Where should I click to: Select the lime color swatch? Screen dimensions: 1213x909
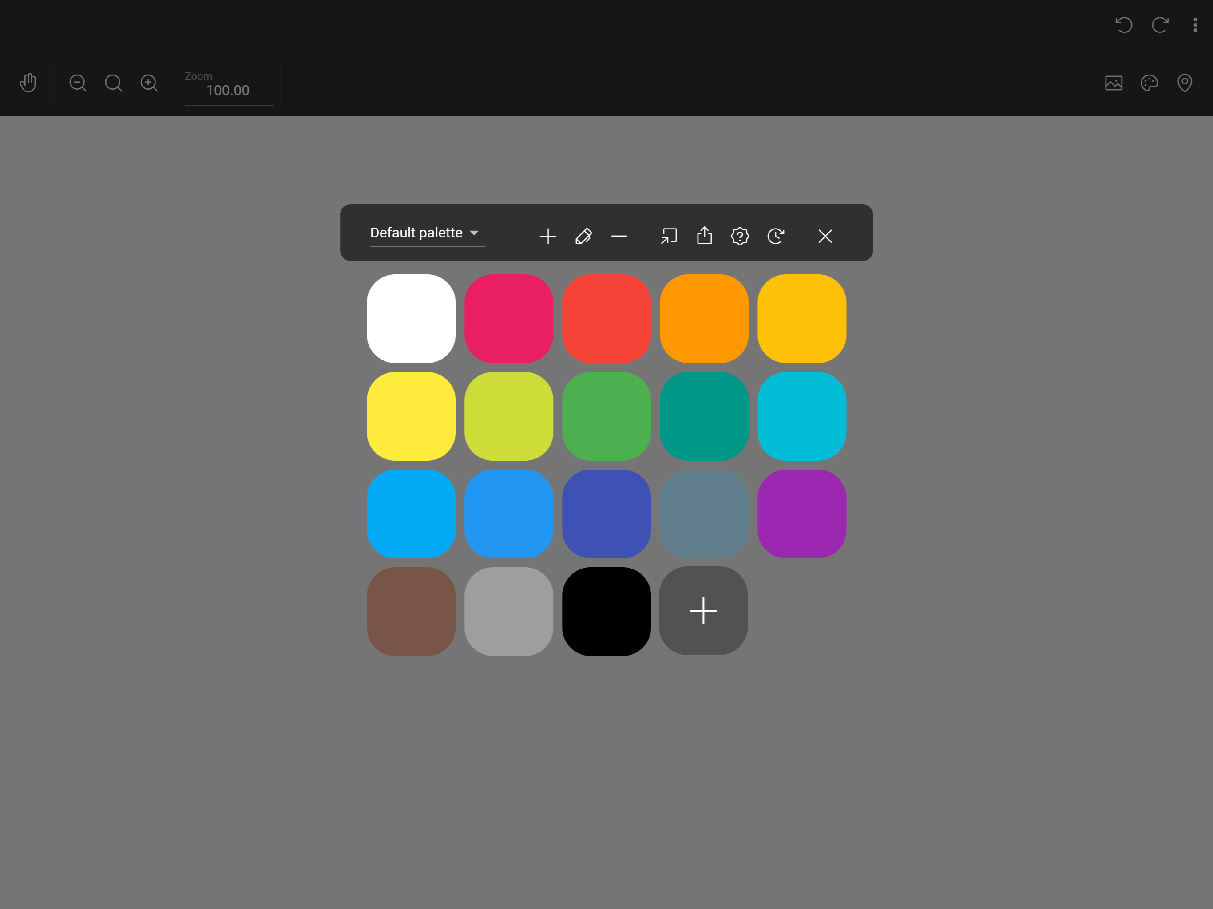pyautogui.click(x=509, y=416)
